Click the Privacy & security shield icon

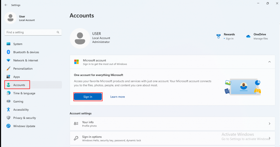point(8,118)
